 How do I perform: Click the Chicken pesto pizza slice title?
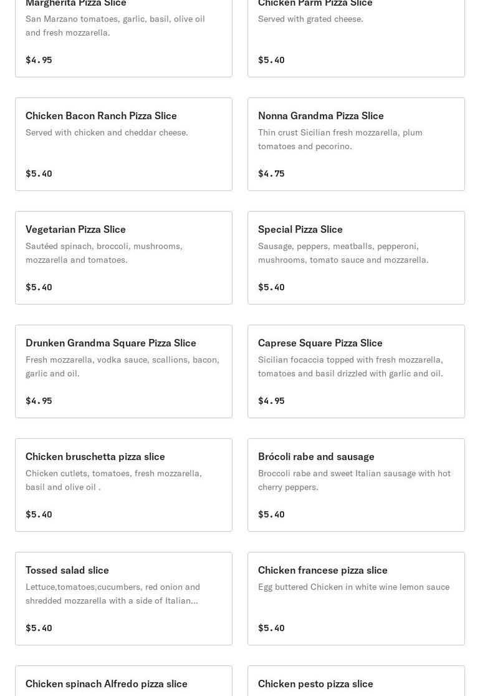click(315, 684)
